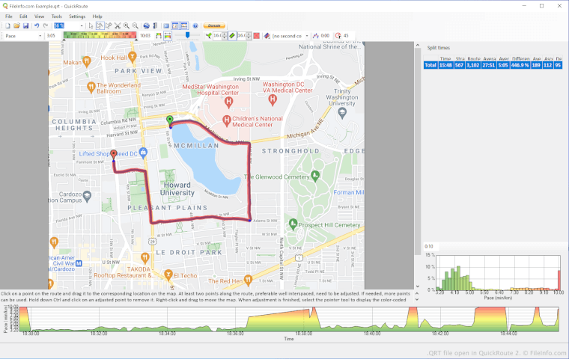The height and width of the screenshot is (359, 569).
Task: Click the Save file icon
Action: pyautogui.click(x=26, y=25)
